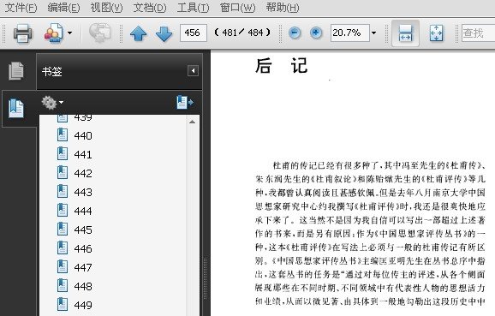Open the 视图(V) menu

coord(107,7)
